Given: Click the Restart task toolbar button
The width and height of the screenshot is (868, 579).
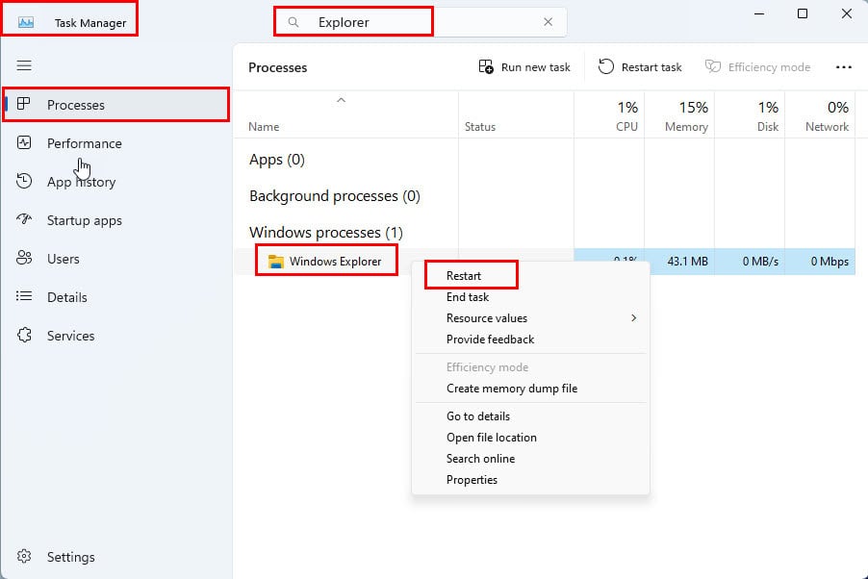Looking at the screenshot, I should pyautogui.click(x=640, y=67).
